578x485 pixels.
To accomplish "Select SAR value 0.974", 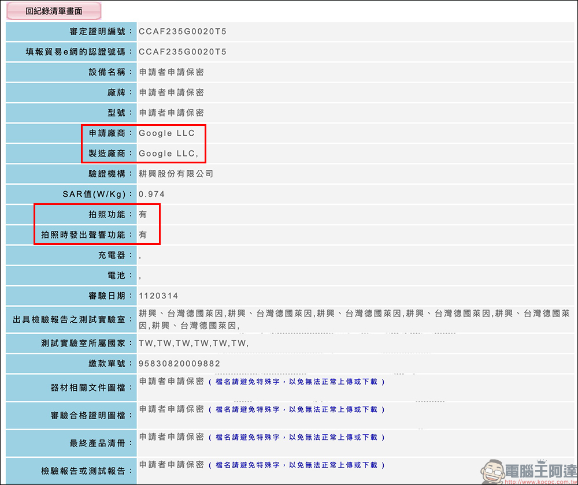I will (151, 194).
